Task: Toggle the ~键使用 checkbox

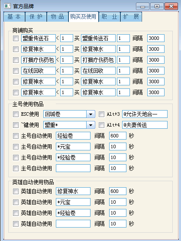Action: (x=16, y=125)
